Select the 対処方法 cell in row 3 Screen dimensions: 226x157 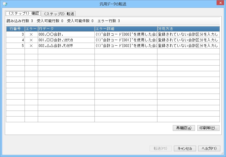[188, 35]
